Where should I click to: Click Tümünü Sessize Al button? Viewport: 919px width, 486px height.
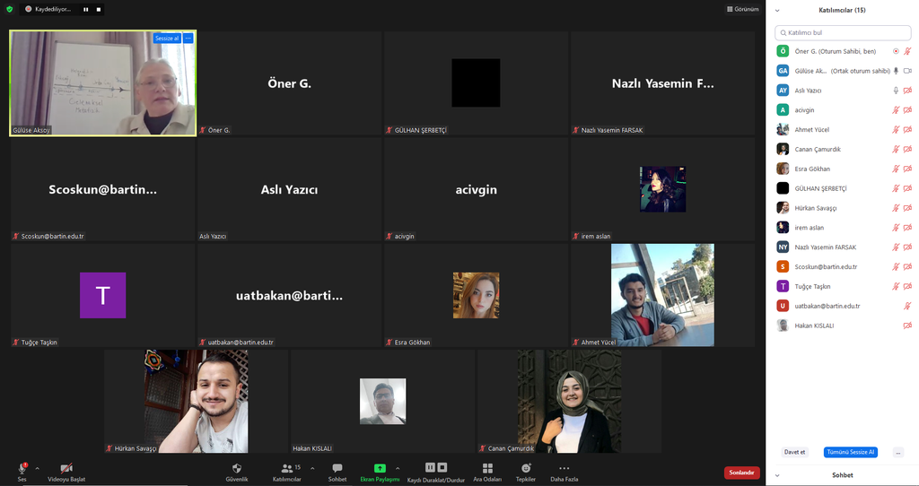851,452
